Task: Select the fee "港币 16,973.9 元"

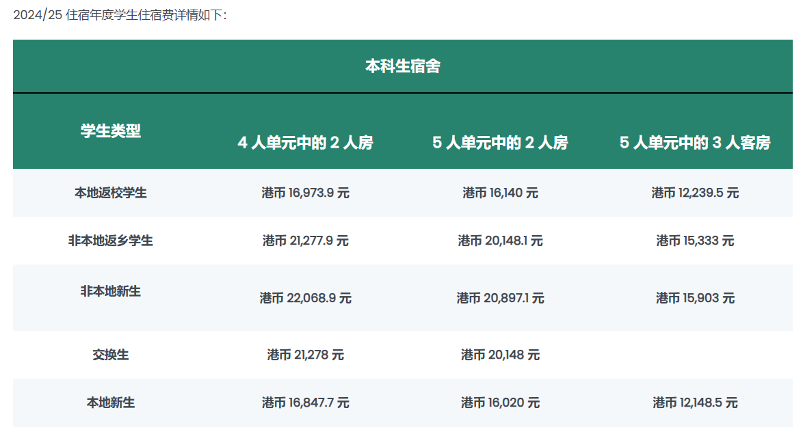Action: (x=305, y=193)
